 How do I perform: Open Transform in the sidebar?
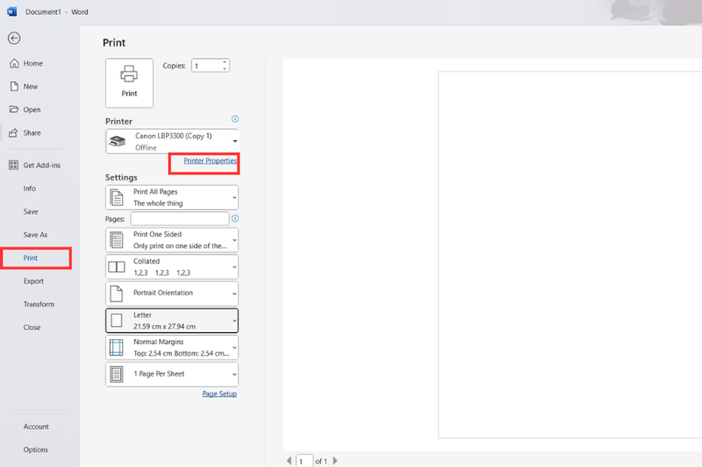coord(39,304)
